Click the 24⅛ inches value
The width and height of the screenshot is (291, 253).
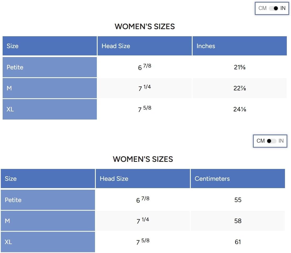click(240, 109)
